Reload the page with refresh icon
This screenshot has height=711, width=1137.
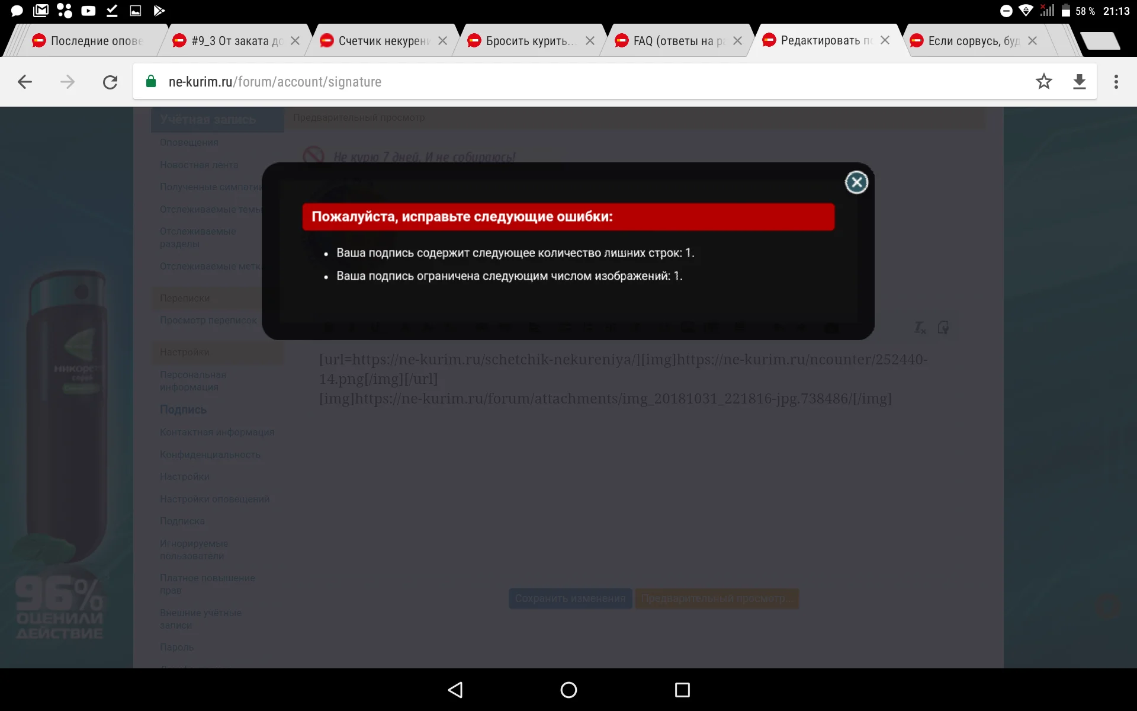click(x=110, y=82)
